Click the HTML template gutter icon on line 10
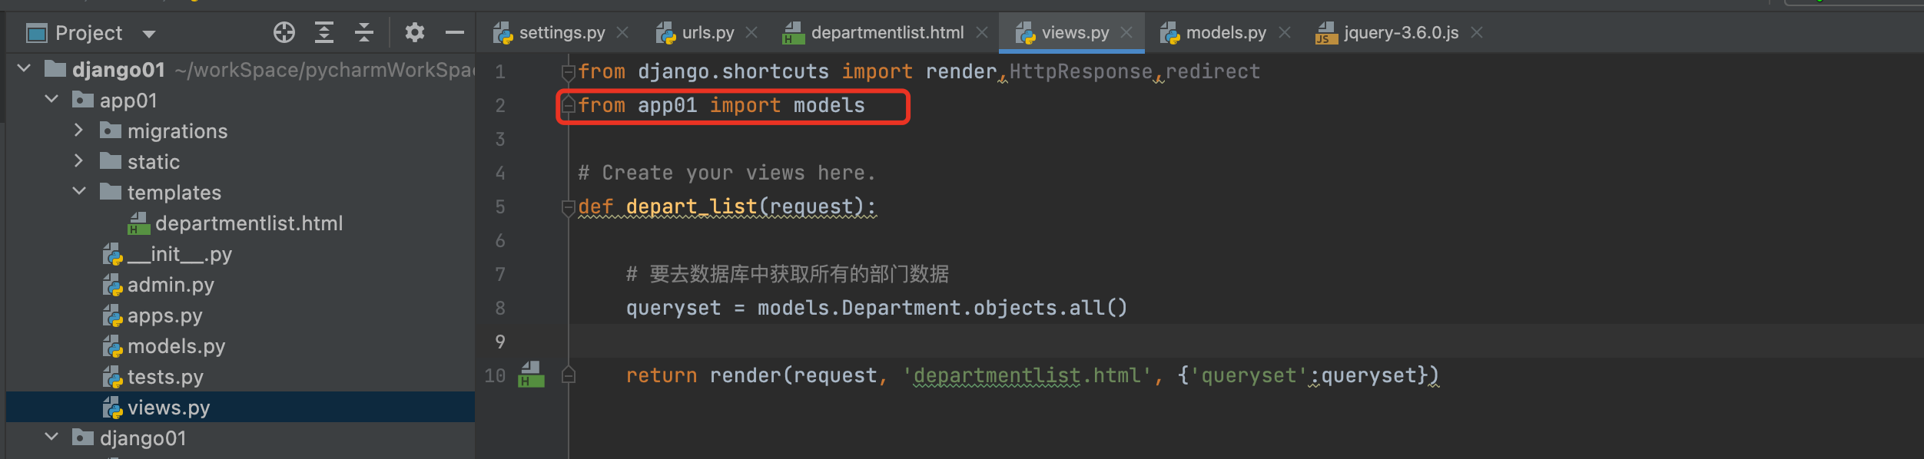This screenshot has width=1924, height=459. tap(531, 375)
